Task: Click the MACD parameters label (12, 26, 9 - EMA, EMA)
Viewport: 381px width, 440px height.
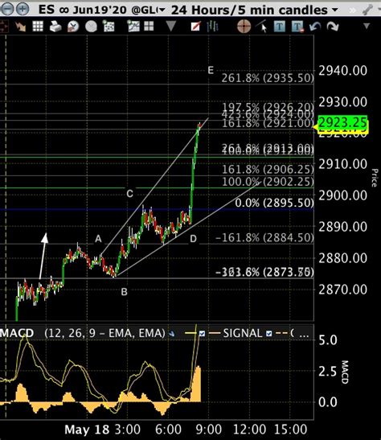Action: 104,333
